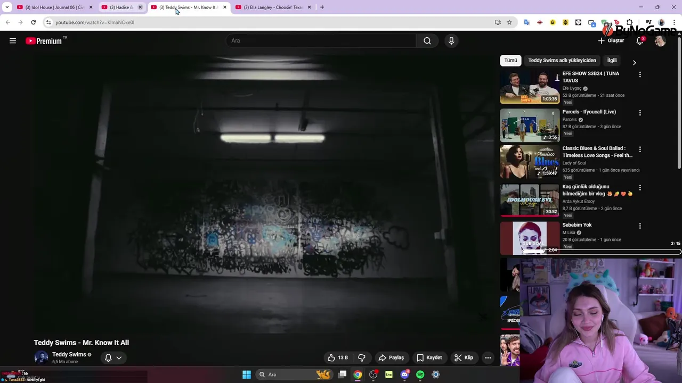This screenshot has height=383, width=682.
Task: Click the search magnifier button
Action: pyautogui.click(x=427, y=41)
